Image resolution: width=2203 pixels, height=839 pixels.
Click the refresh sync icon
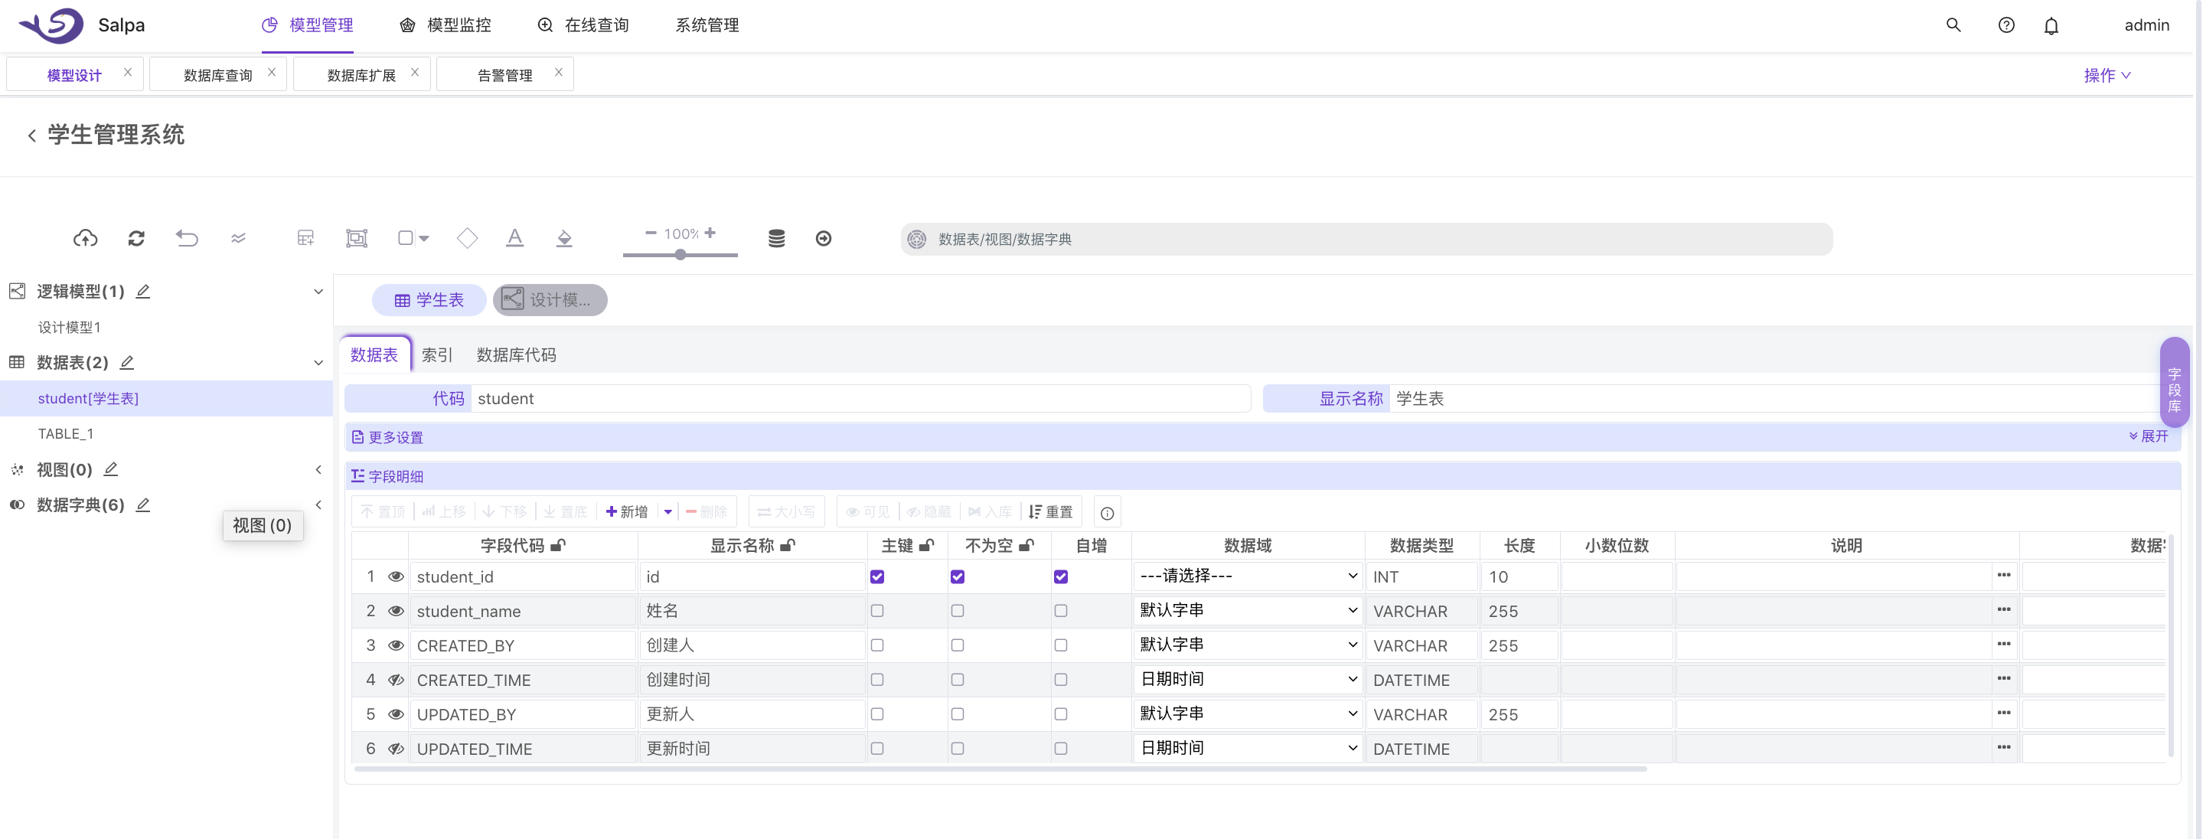pyautogui.click(x=136, y=239)
